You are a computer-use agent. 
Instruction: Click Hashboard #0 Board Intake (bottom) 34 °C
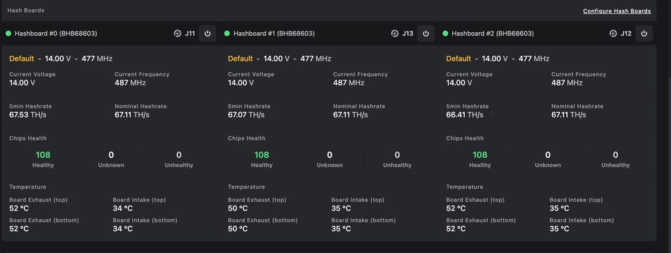coord(123,229)
